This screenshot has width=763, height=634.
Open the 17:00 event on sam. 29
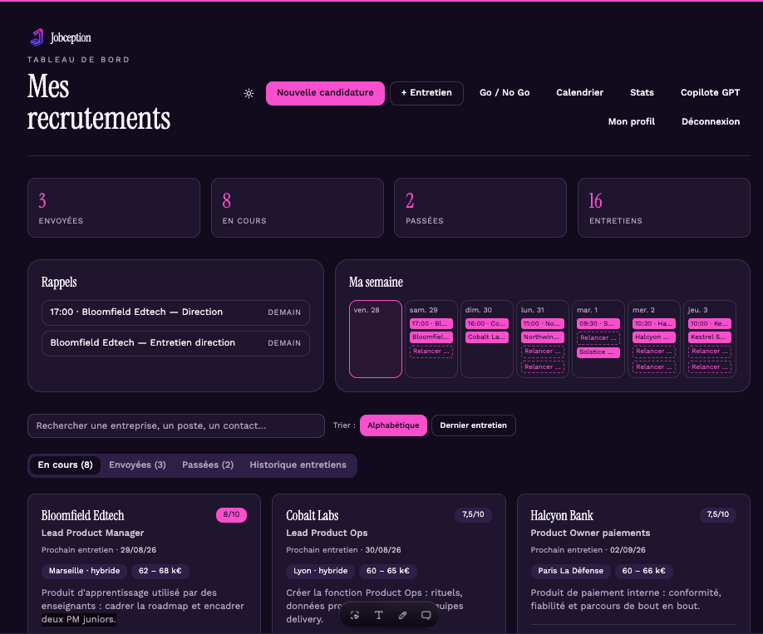(x=431, y=323)
